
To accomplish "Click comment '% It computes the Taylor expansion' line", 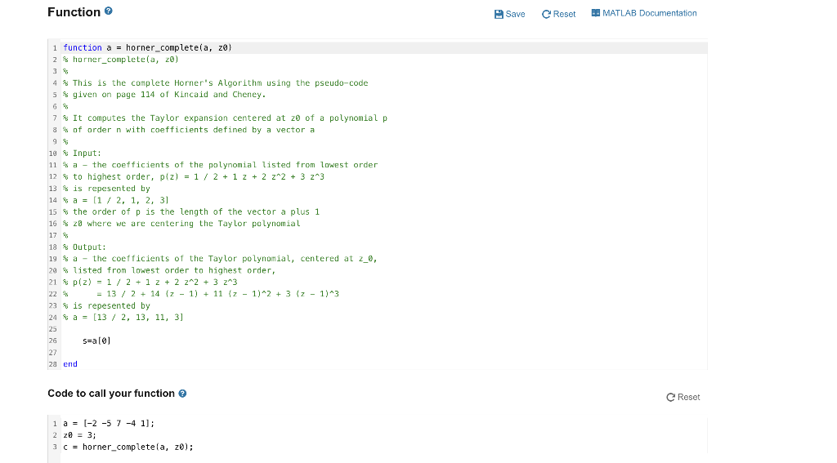I will [x=226, y=118].
